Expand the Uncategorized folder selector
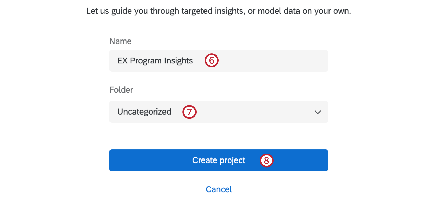This screenshot has height=215, width=439. pyautogui.click(x=218, y=112)
